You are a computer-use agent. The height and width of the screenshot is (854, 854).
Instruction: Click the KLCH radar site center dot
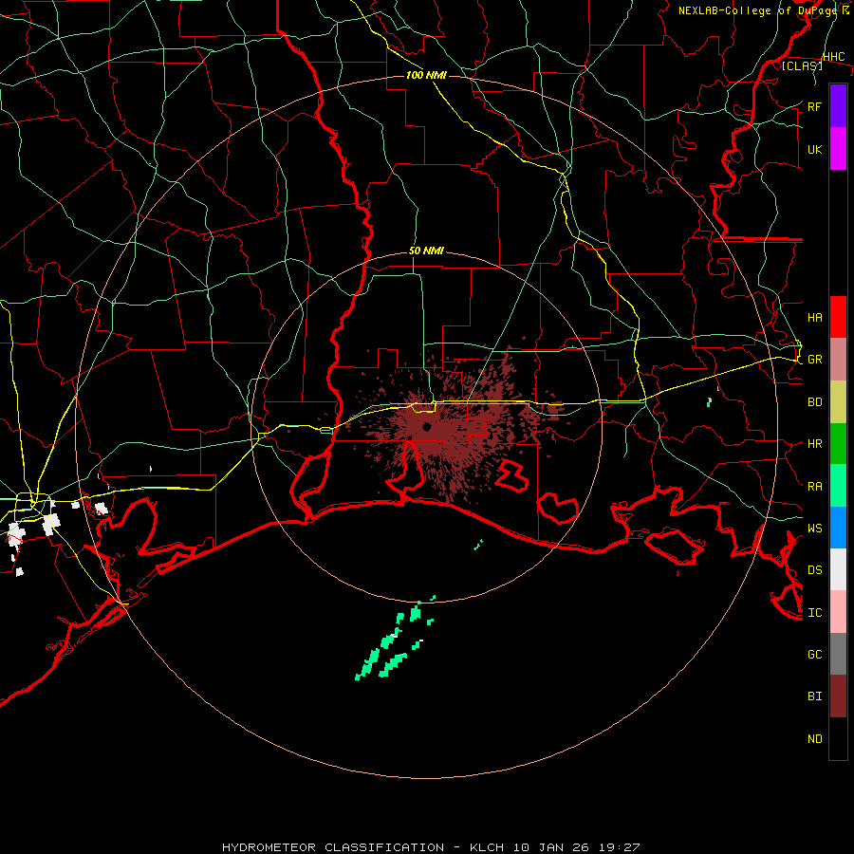tap(426, 428)
